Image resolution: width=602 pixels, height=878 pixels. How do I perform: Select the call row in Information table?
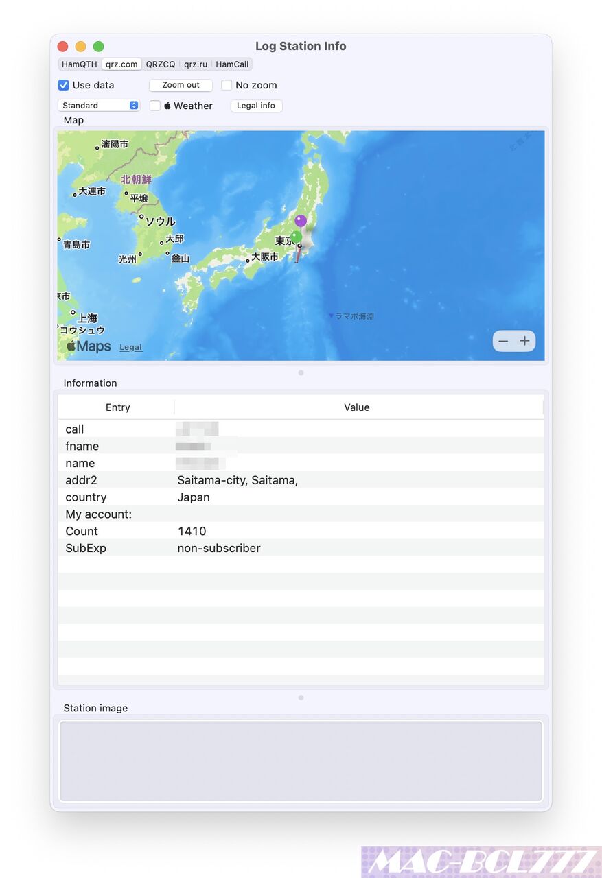(x=206, y=429)
